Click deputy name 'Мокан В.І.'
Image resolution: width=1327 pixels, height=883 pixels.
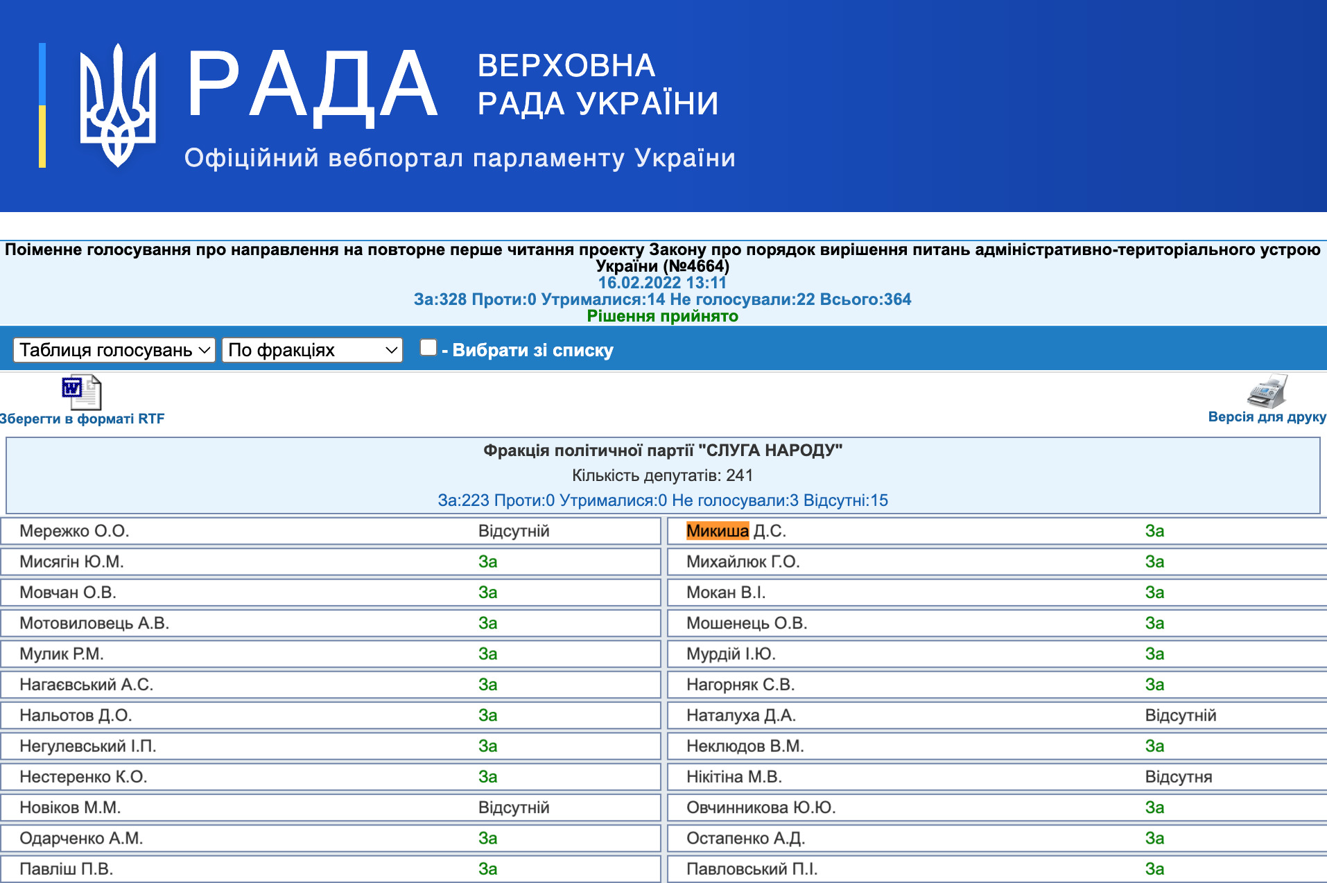pos(726,593)
